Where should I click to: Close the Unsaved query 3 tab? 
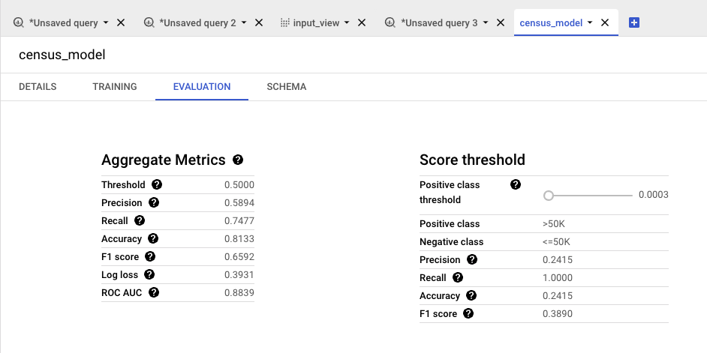501,22
